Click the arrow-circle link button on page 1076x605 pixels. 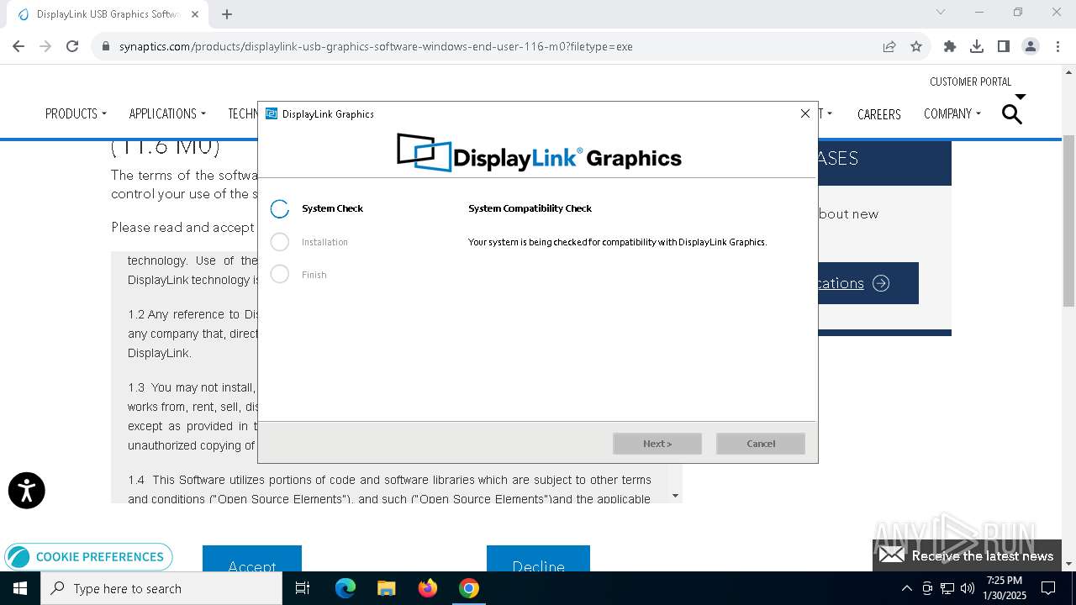881,283
